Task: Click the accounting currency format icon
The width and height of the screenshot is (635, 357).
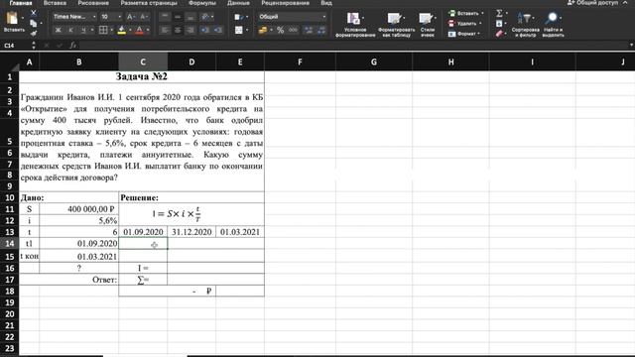Action: [x=263, y=30]
